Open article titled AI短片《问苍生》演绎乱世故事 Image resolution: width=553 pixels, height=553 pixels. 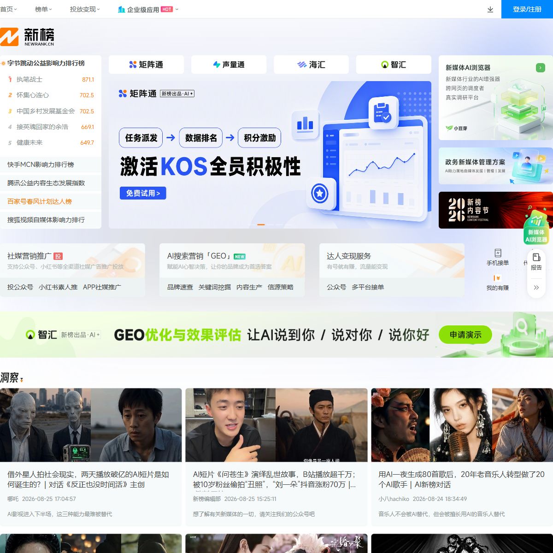(274, 479)
